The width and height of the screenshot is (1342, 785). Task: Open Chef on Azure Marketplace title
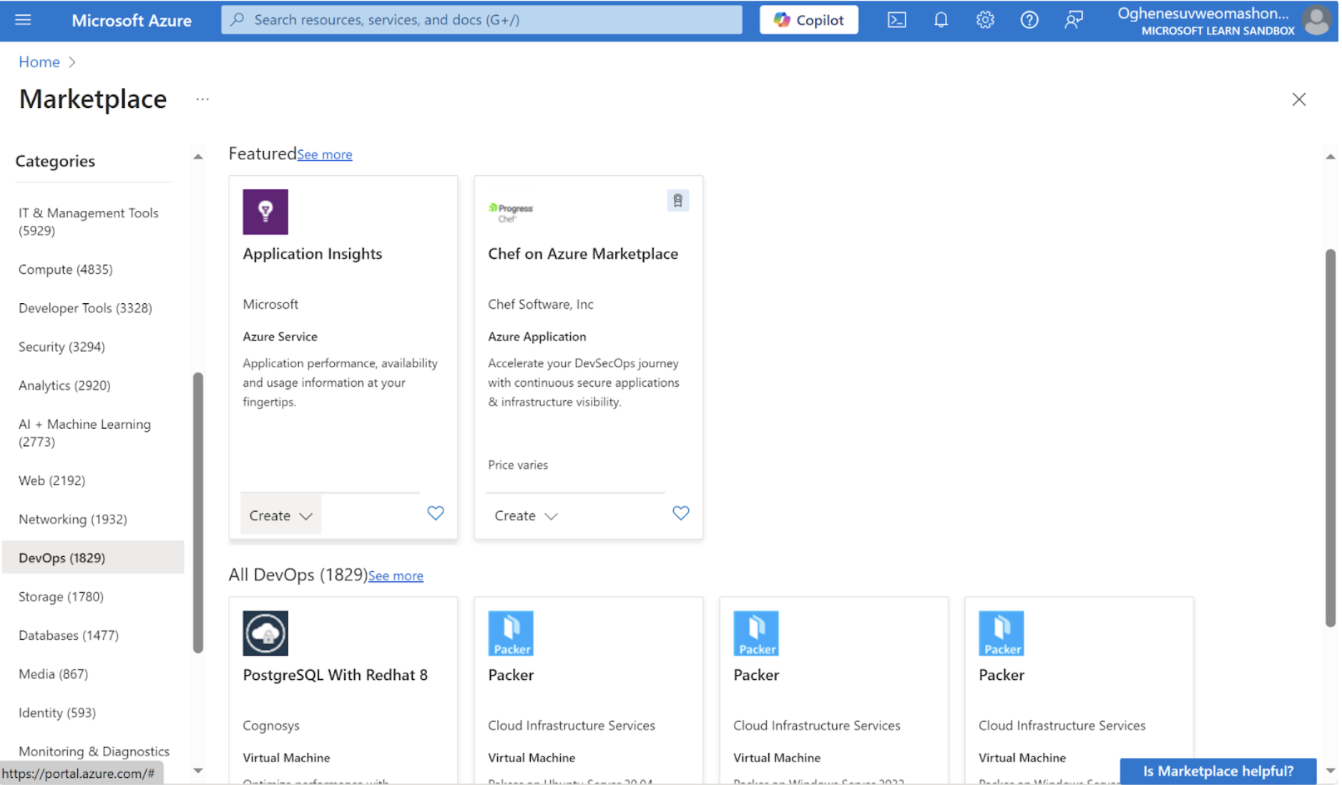(x=584, y=255)
